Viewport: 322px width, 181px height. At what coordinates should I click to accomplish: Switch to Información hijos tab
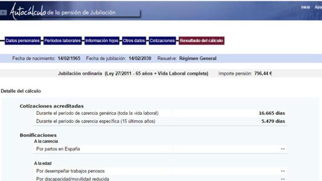click(x=102, y=41)
